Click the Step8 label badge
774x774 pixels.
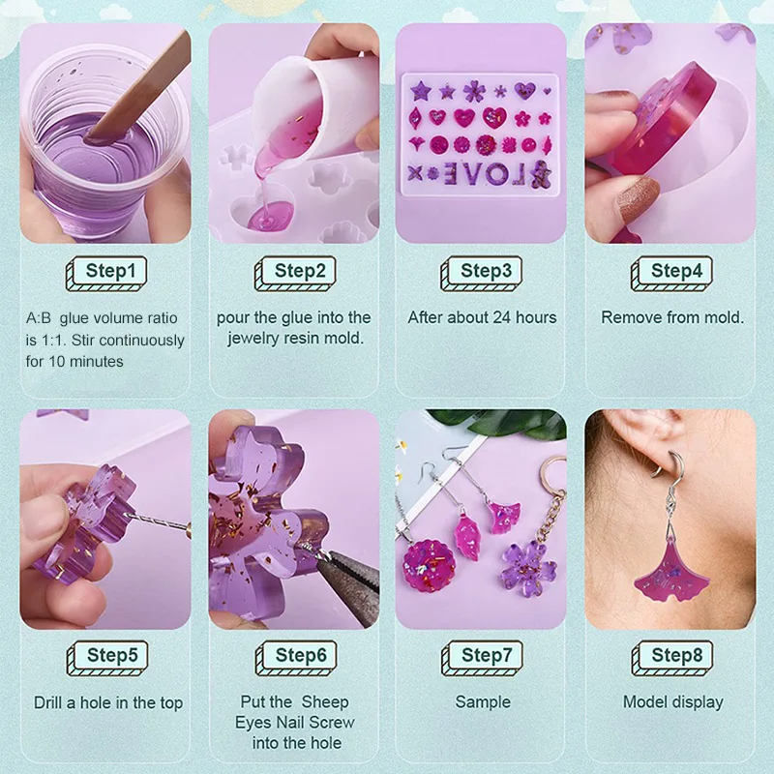pyautogui.click(x=672, y=658)
